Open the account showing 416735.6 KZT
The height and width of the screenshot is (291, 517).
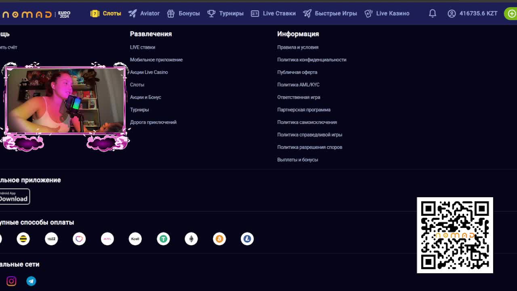(473, 13)
